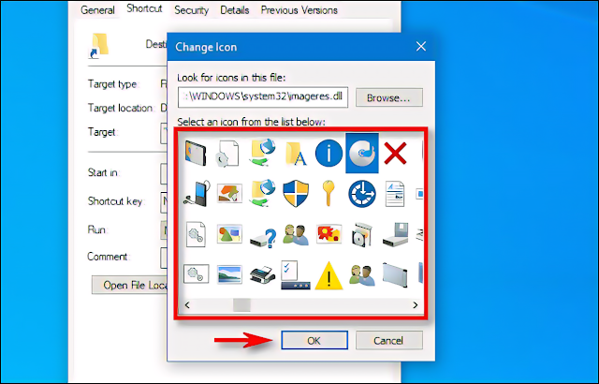Screen dimensions: 599x384
Task: Choose the yellow warning triangle icon
Action: click(x=329, y=275)
